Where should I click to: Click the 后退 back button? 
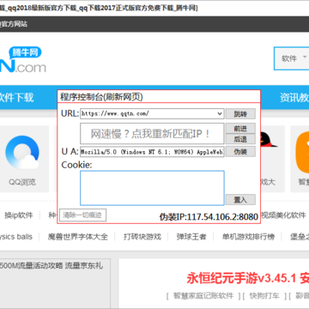[x=240, y=139]
